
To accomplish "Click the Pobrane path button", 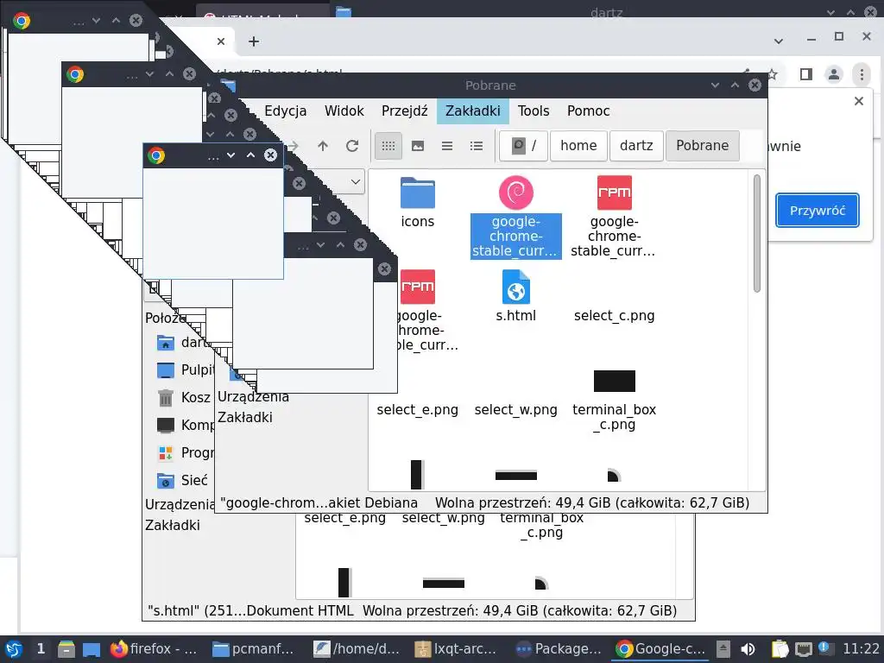I will [x=702, y=146].
